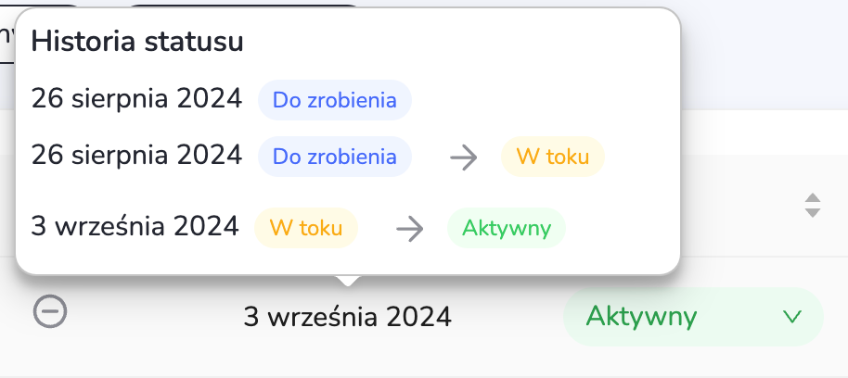The height and width of the screenshot is (378, 848).
Task: Click the circled minus icon in the row
Action: (x=50, y=311)
